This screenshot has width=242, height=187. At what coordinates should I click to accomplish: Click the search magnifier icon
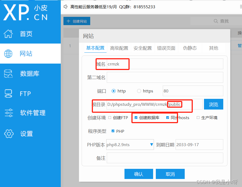pyautogui.click(x=215, y=21)
